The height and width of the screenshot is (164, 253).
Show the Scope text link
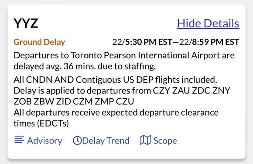(x=165, y=141)
